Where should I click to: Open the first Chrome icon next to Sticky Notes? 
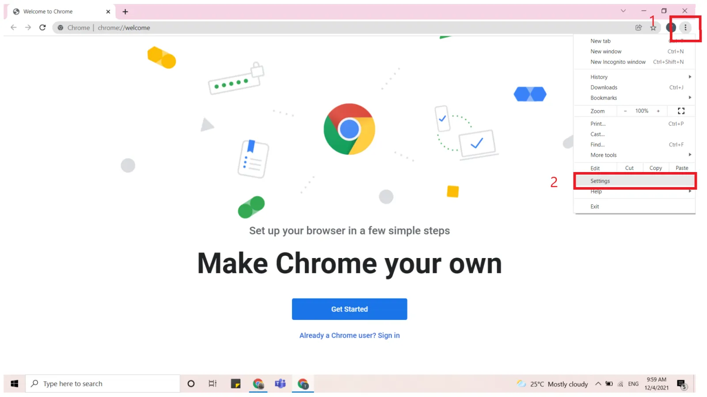pyautogui.click(x=258, y=384)
